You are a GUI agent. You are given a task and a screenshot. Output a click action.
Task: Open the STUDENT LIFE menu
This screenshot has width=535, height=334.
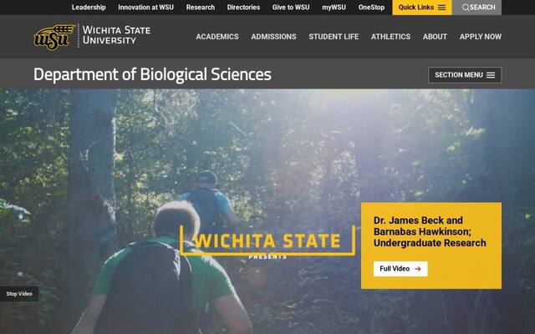(334, 37)
